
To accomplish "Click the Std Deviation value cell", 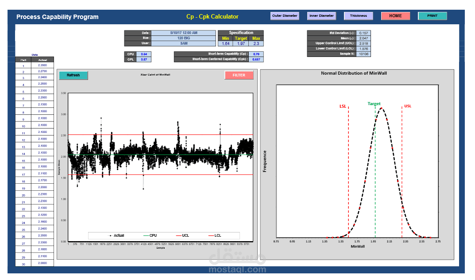I will click(x=363, y=33).
